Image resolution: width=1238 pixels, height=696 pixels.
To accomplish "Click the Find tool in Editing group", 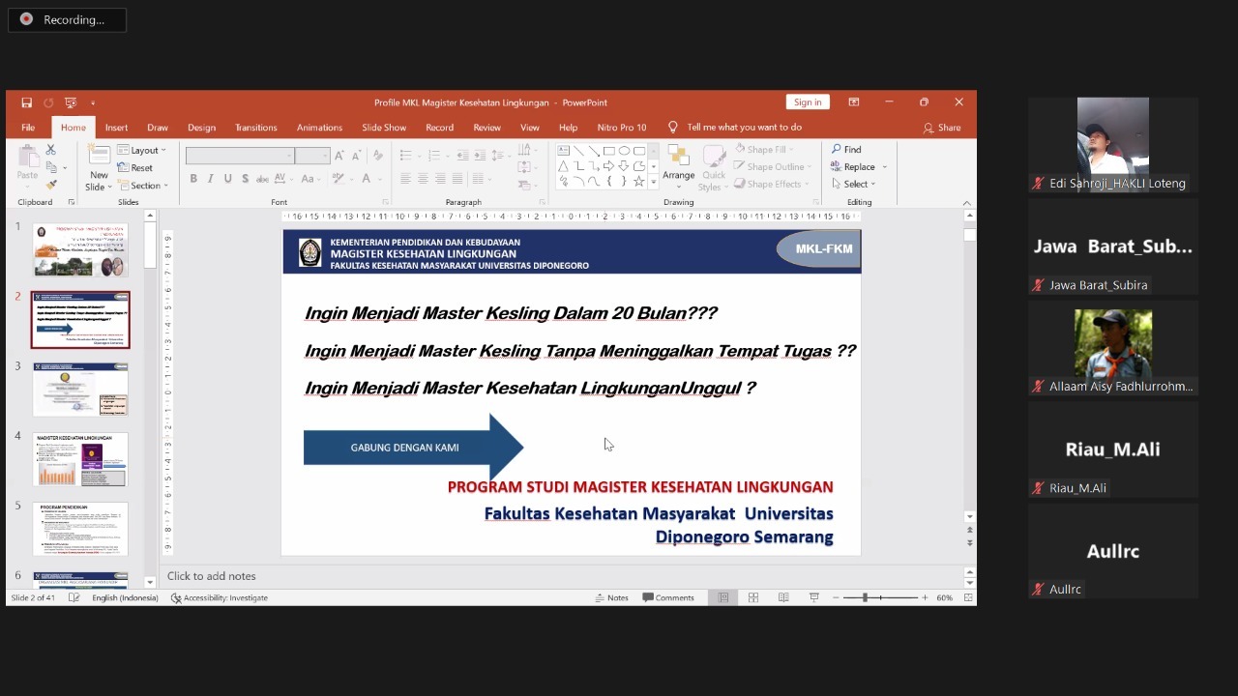I will (846, 149).
